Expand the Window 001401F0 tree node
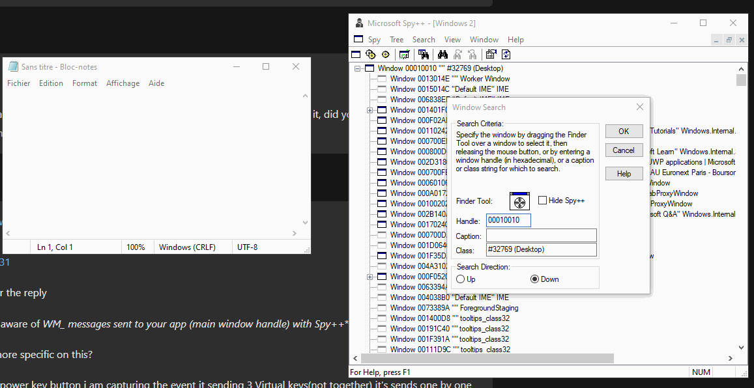The image size is (754, 388). pyautogui.click(x=370, y=110)
